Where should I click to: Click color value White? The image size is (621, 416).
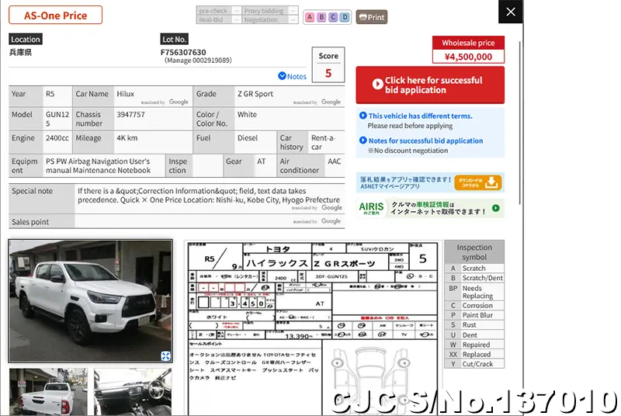click(247, 114)
